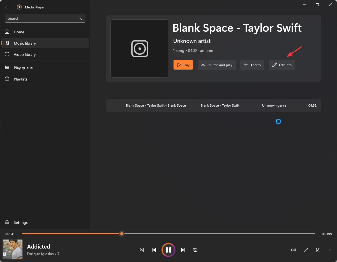The image size is (337, 262).
Task: Skip to the previous track
Action: click(154, 250)
